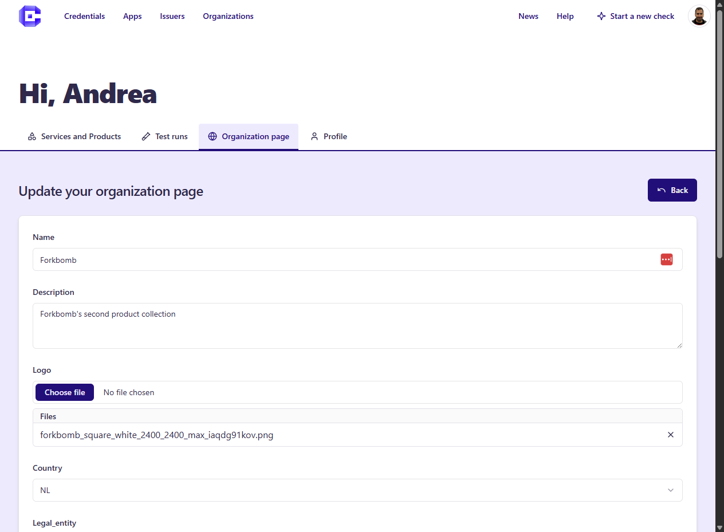Screen dimensions: 724x532
Task: Click the scrollbar down arrow
Action: coord(720,527)
